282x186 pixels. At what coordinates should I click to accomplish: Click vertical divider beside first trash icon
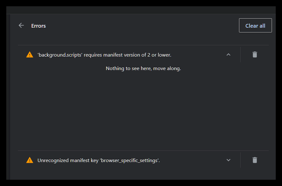point(241,54)
